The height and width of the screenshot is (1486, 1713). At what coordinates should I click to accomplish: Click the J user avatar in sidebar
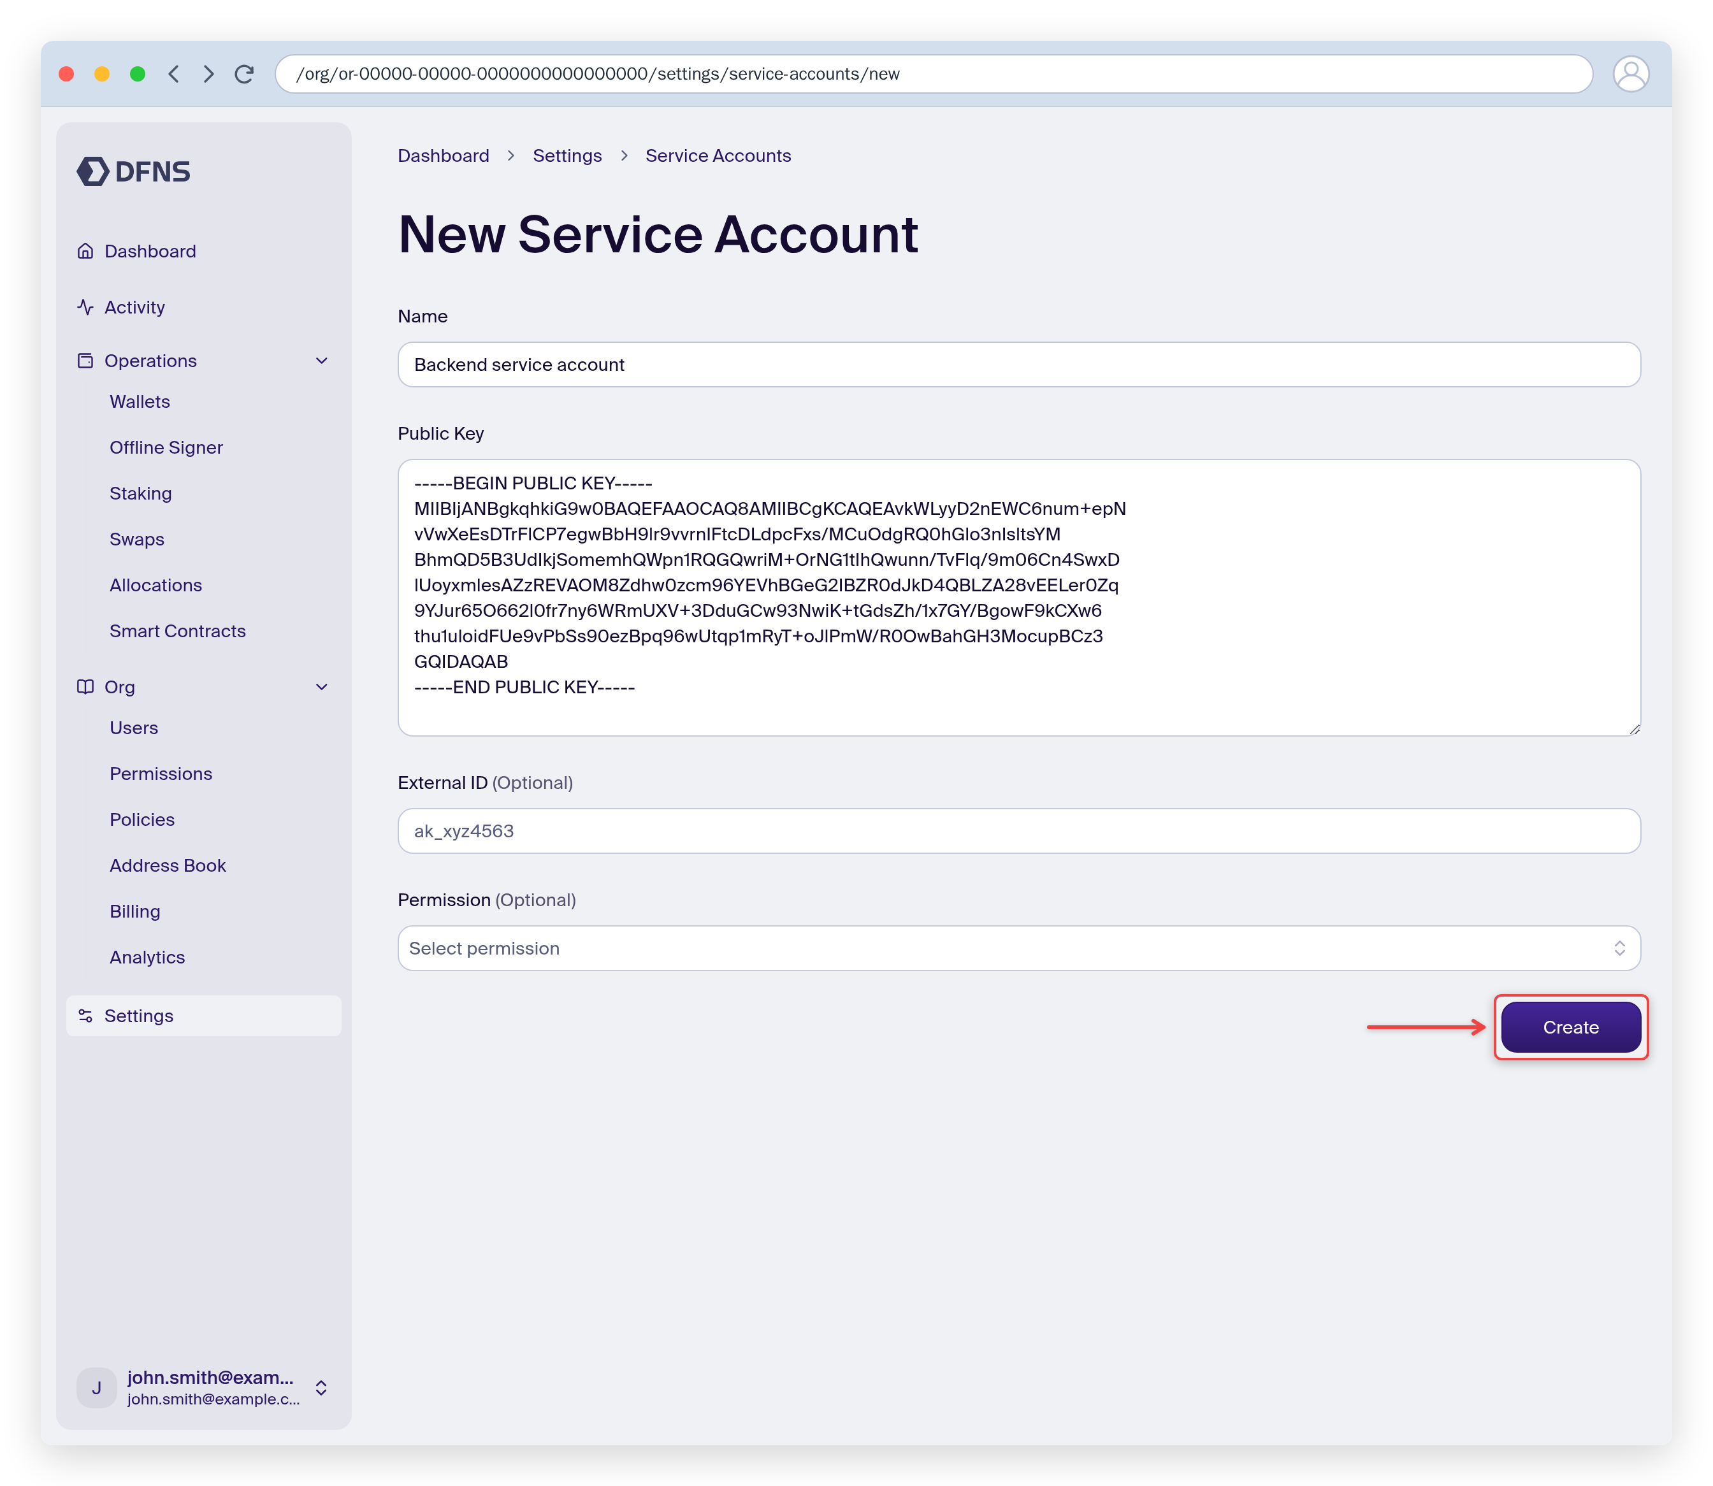[x=97, y=1387]
